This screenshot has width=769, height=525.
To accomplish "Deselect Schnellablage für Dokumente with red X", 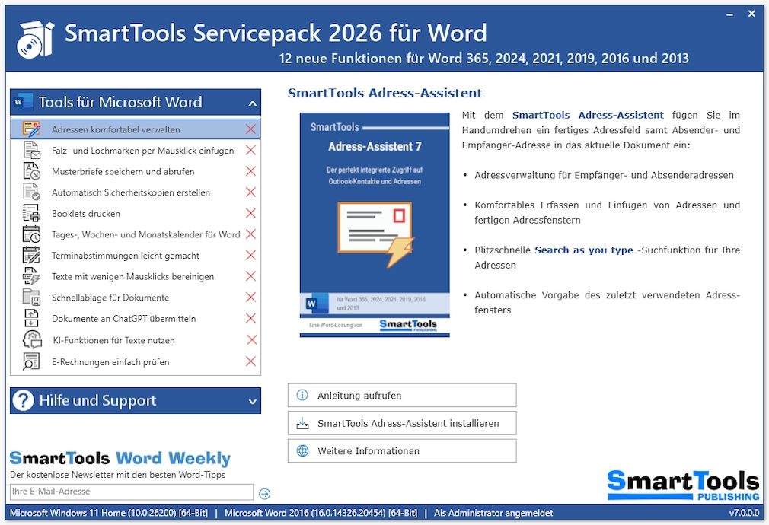I will 251,297.
